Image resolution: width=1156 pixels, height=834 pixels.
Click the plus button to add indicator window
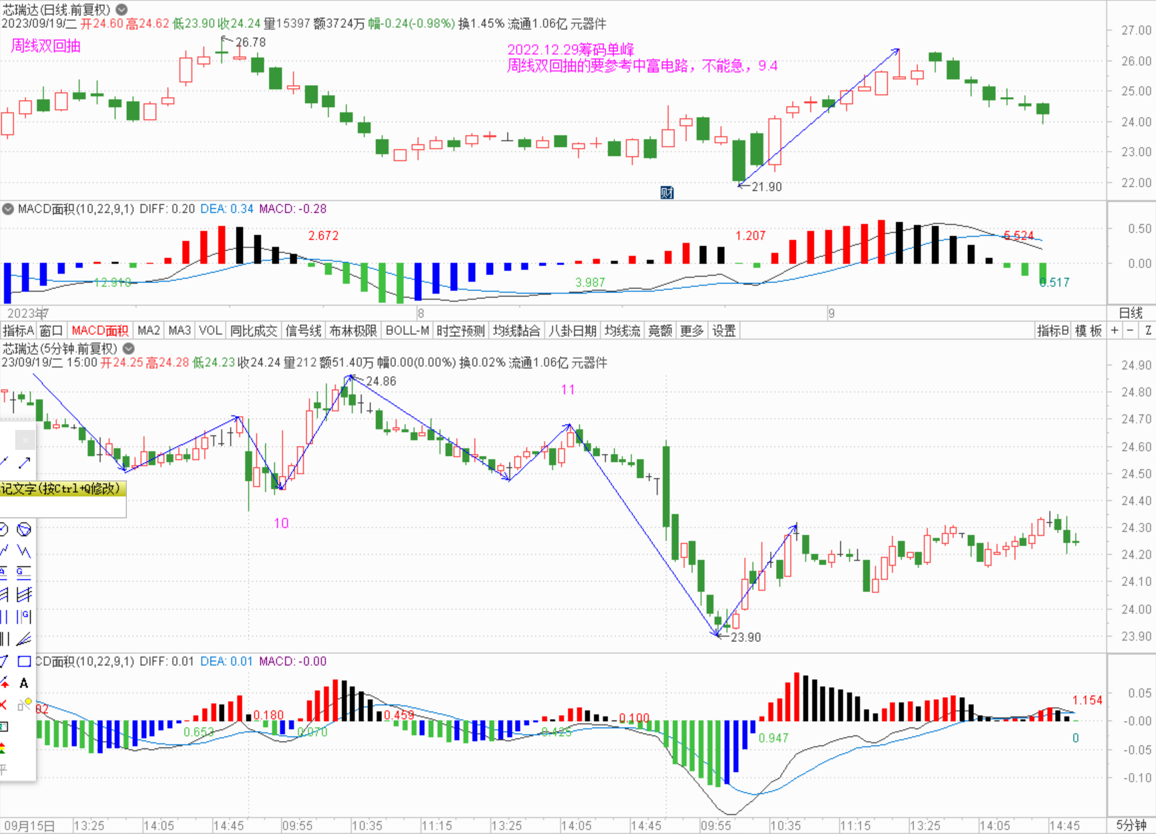click(1114, 331)
